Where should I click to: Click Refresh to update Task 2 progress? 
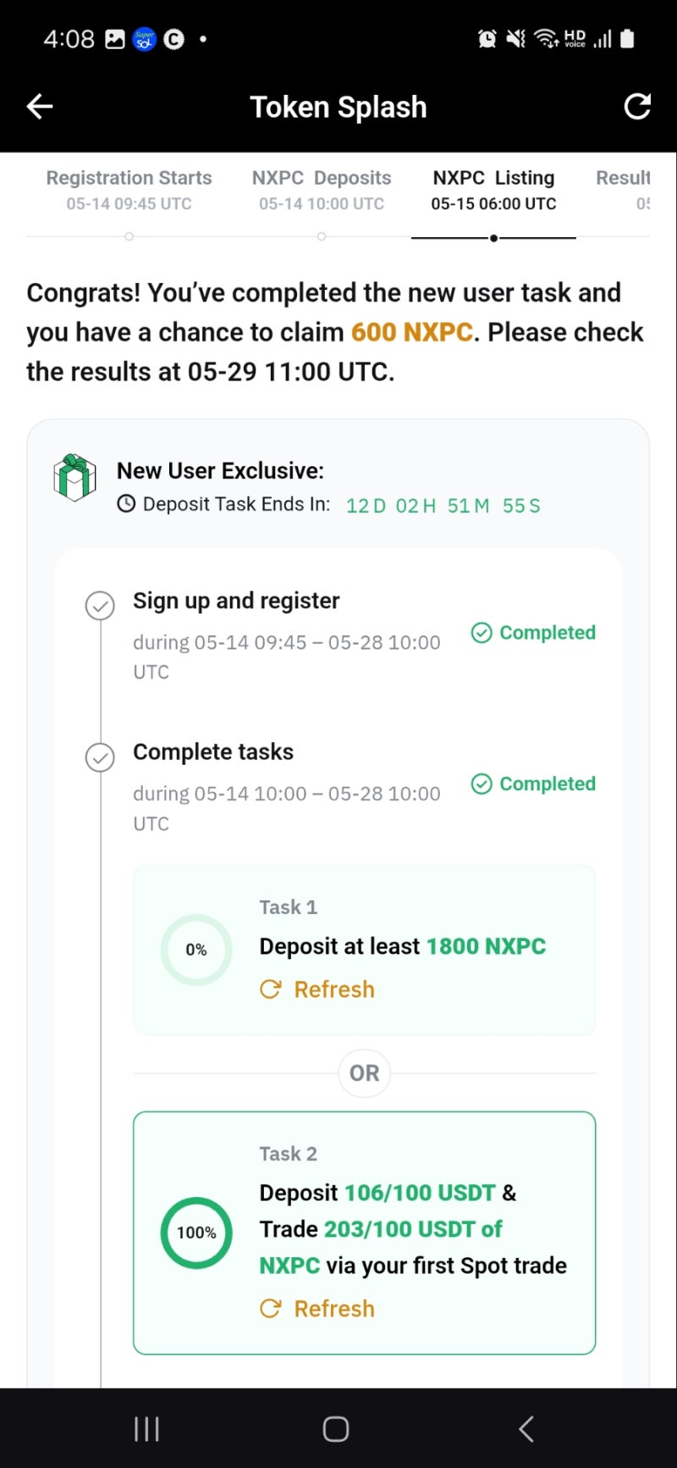(333, 1308)
